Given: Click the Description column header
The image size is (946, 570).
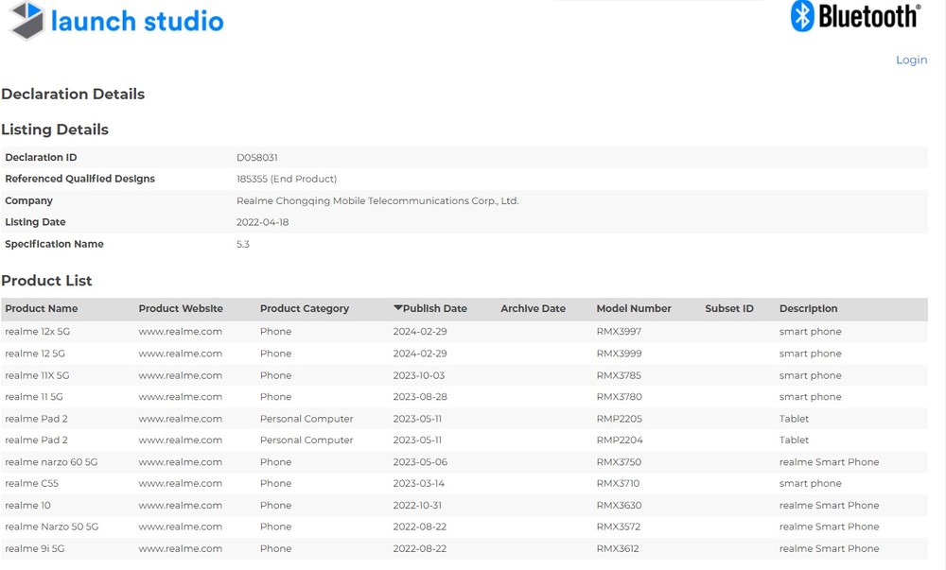Looking at the screenshot, I should (x=808, y=309).
